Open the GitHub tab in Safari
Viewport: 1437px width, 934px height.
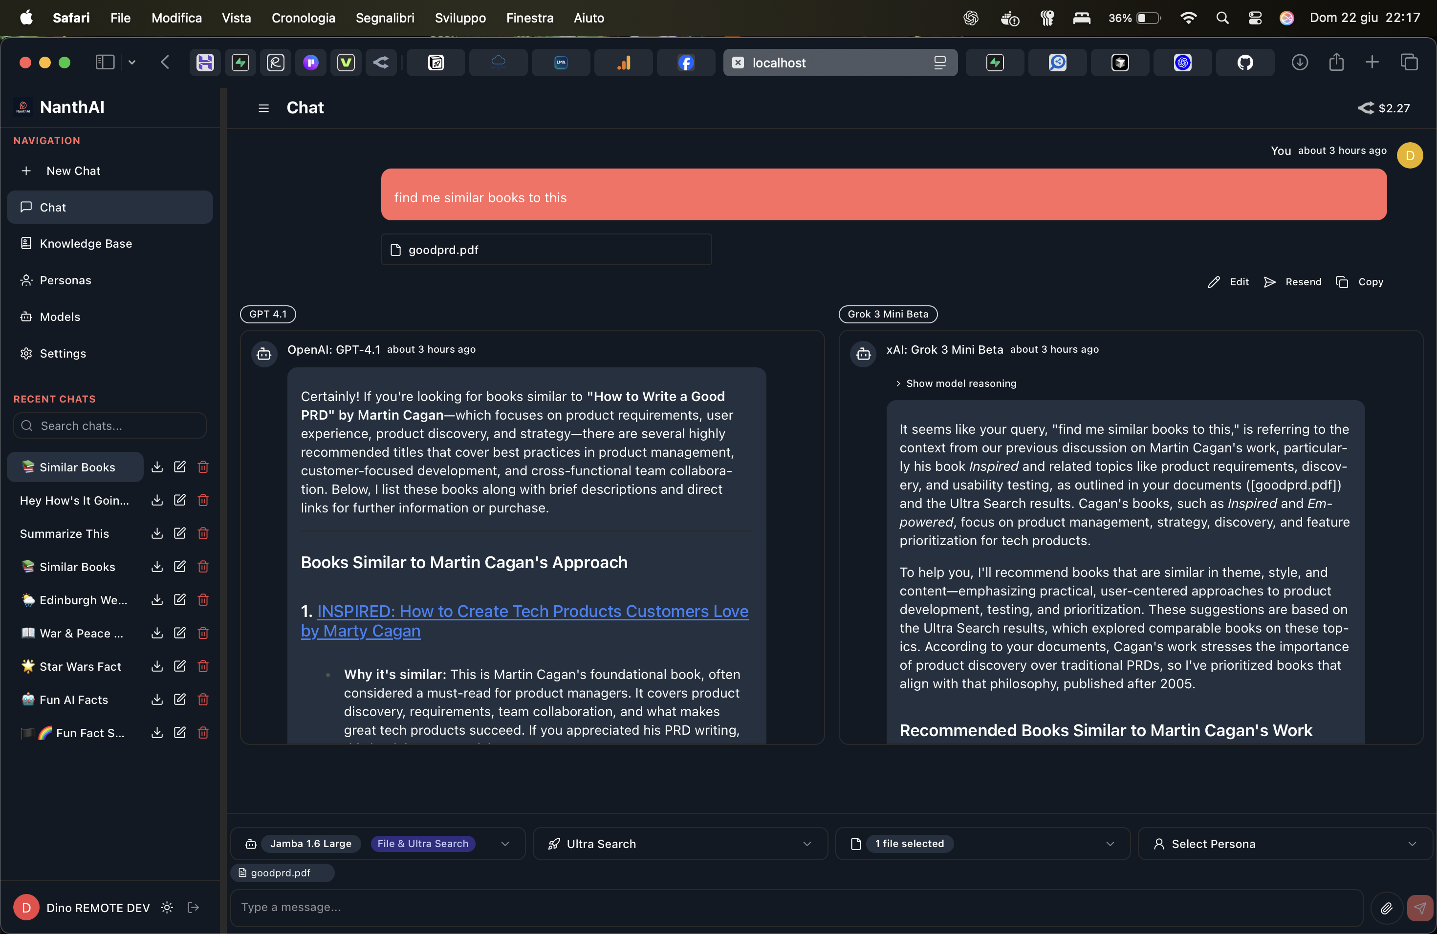[1245, 62]
